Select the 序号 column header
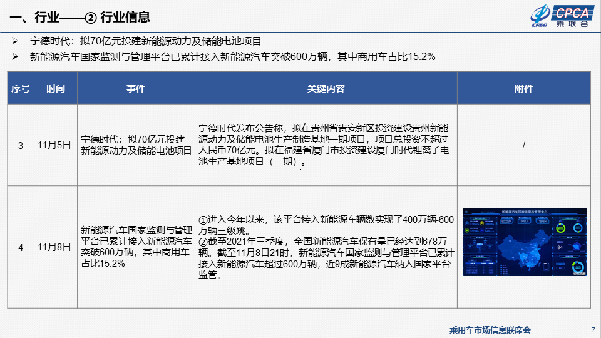 (21, 88)
